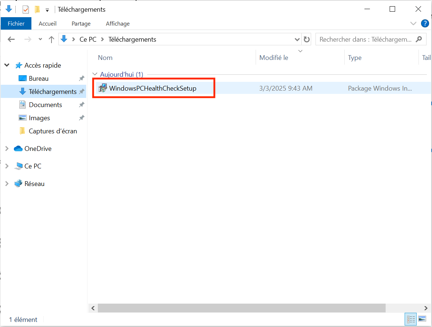Image resolution: width=432 pixels, height=327 pixels.
Task: Expand the Réseau tree node
Action: point(7,184)
